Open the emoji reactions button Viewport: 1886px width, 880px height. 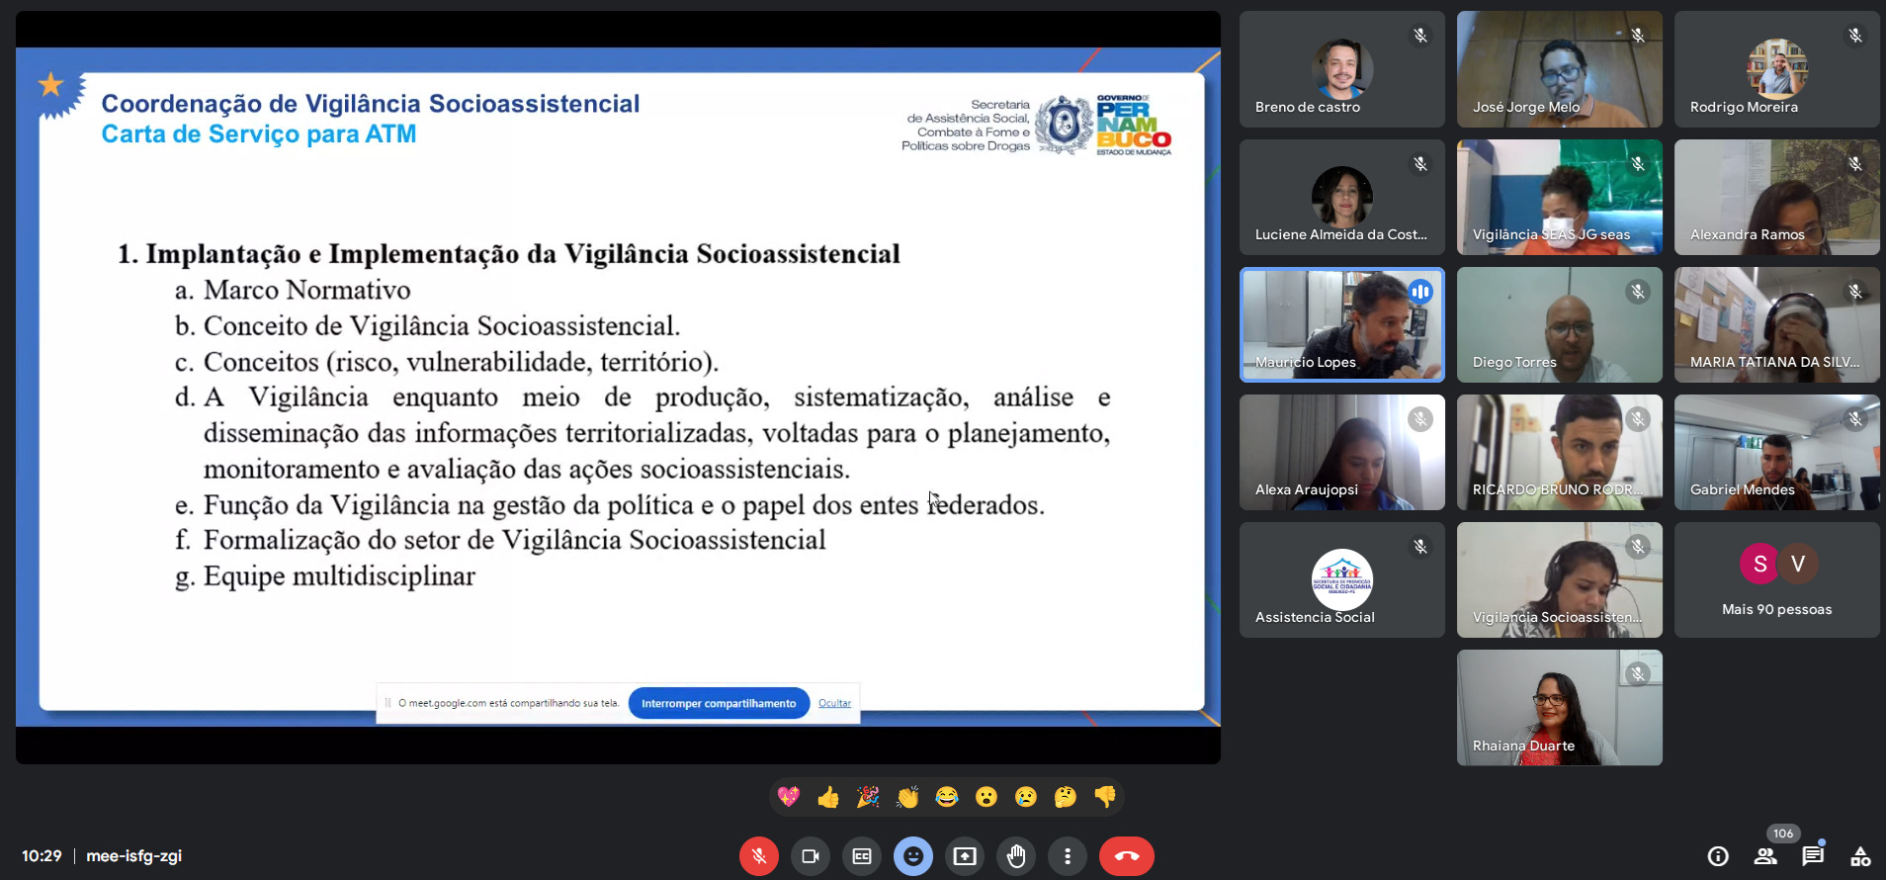[913, 856]
